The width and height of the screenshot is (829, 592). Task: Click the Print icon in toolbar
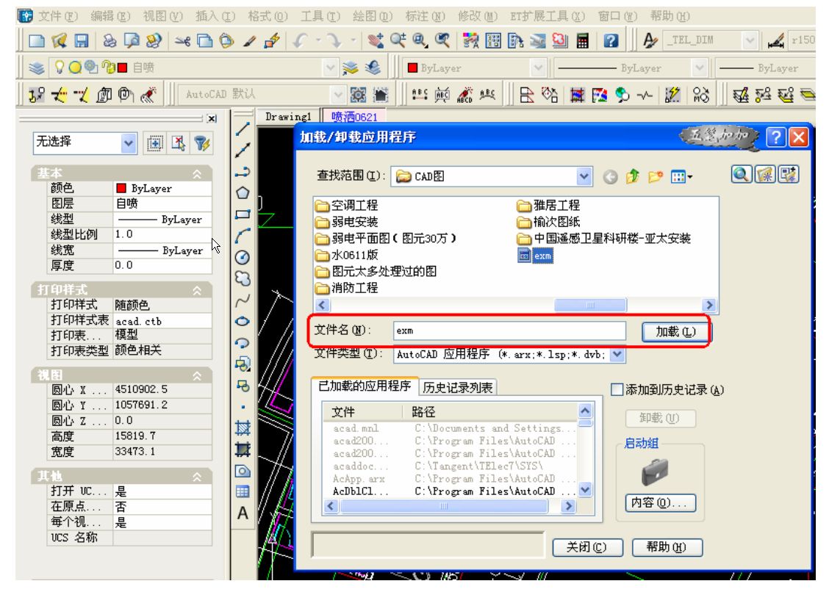click(x=110, y=40)
